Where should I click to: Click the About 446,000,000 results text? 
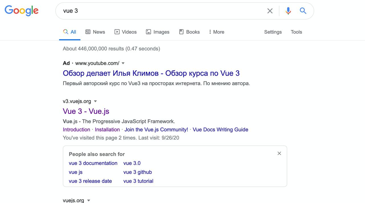point(111,49)
